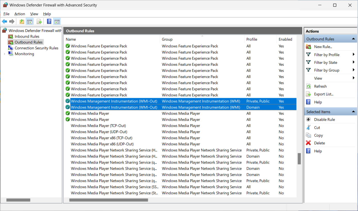Click the Inbound Rules tree icon
The image size is (358, 211).
(x=11, y=37)
